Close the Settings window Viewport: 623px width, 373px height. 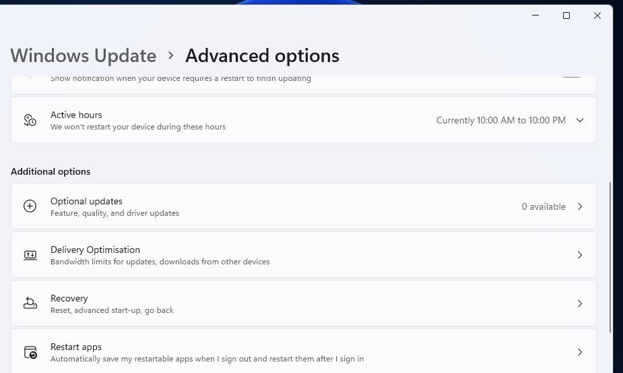(x=597, y=16)
